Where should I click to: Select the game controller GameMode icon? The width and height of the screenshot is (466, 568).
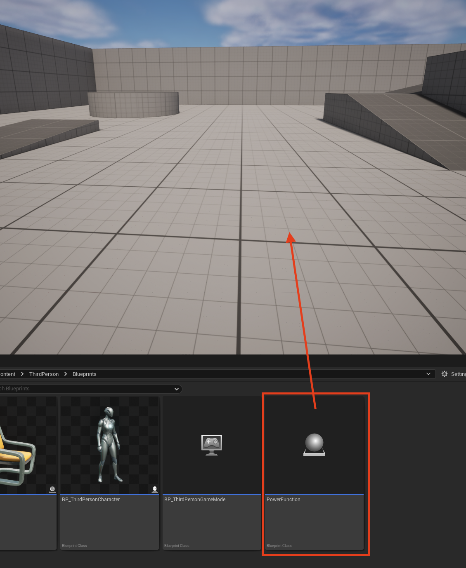click(212, 445)
